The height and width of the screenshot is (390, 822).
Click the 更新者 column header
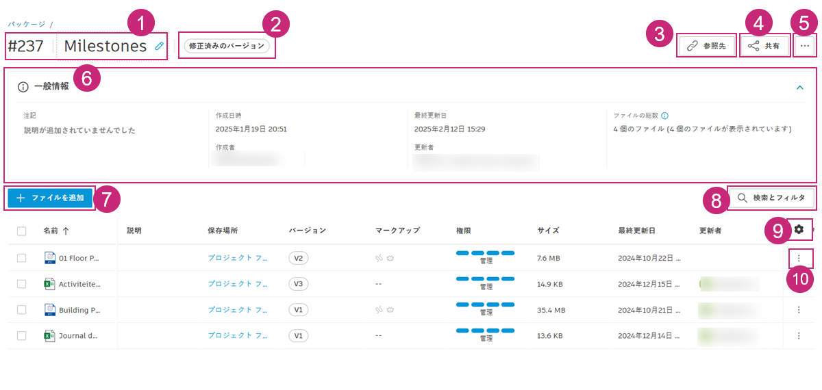click(710, 231)
